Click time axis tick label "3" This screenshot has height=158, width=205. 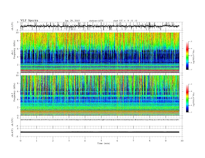tap(69, 141)
